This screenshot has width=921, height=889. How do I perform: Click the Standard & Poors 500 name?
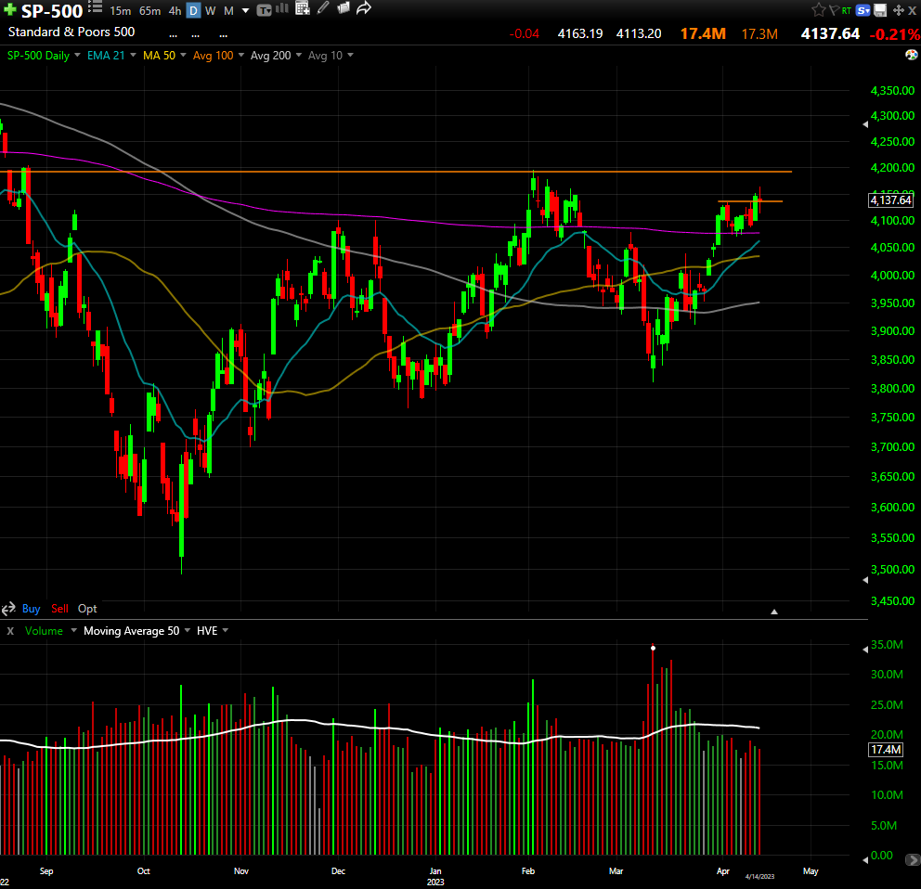(71, 32)
